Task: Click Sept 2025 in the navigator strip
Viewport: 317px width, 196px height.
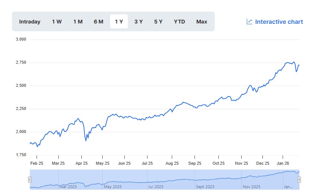Action: [x=205, y=187]
